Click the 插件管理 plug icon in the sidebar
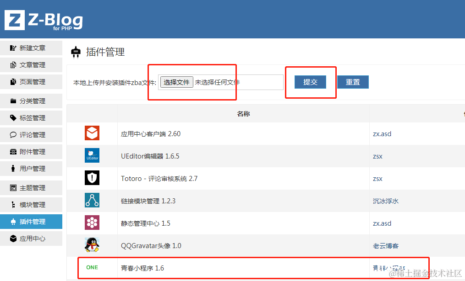Screen dimensions: 465x281 tap(13, 222)
